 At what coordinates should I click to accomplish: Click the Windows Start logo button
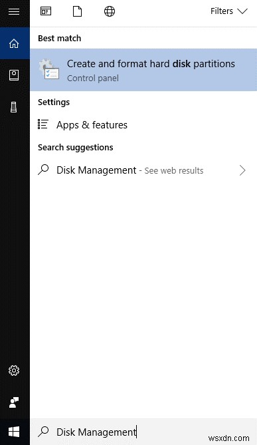coord(14,432)
